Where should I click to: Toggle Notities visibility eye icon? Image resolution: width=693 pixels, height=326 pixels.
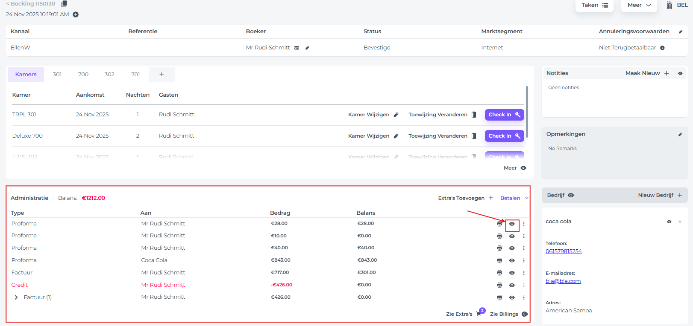[x=680, y=73]
